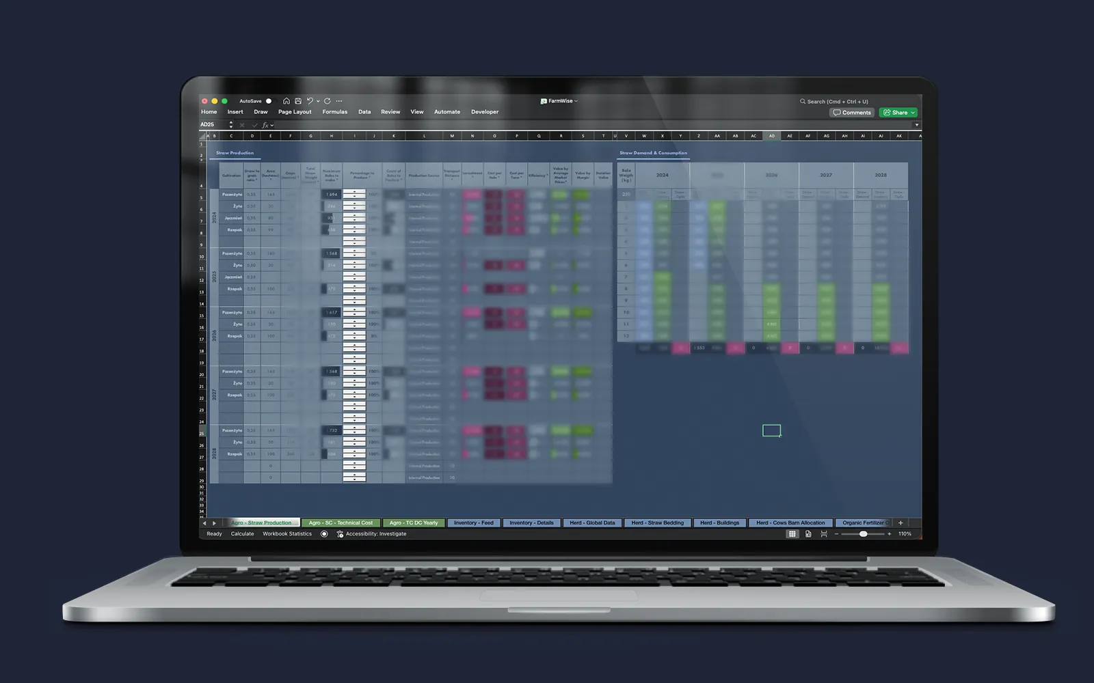
Task: Open Workbook Statistics from status bar
Action: click(287, 534)
